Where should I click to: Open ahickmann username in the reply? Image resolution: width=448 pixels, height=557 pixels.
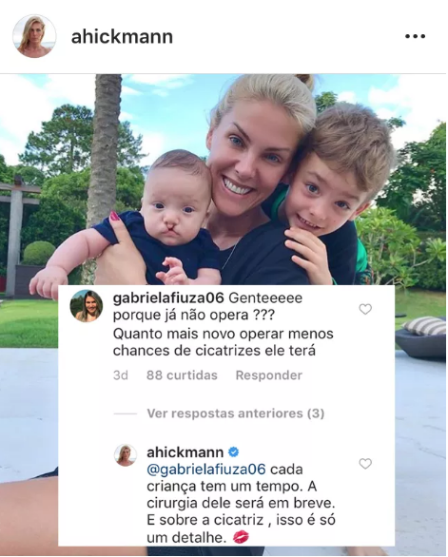pos(185,452)
